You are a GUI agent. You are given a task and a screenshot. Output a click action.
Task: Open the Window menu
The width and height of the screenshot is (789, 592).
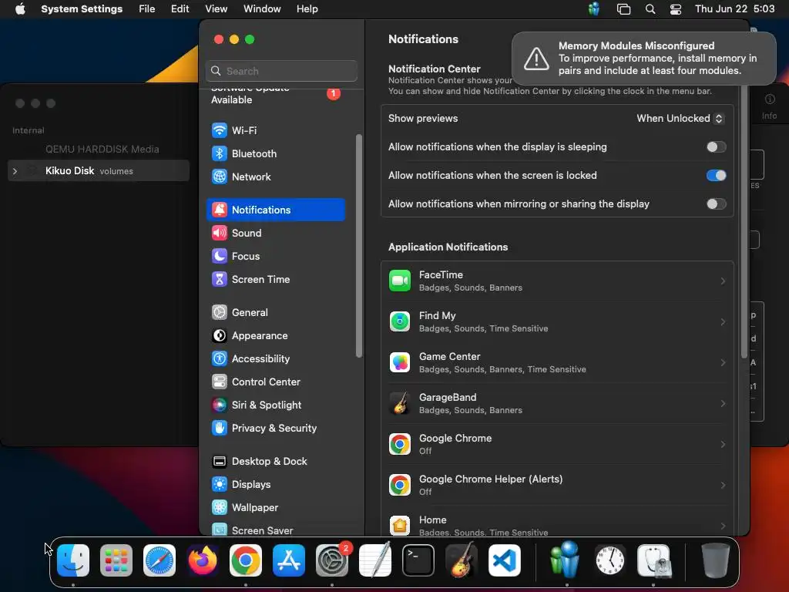tap(262, 9)
